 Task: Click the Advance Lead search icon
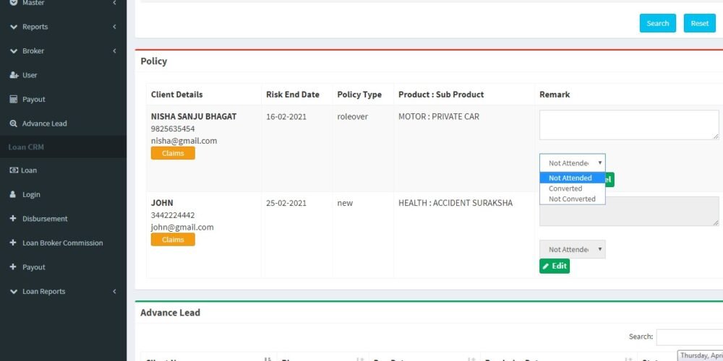coord(14,123)
